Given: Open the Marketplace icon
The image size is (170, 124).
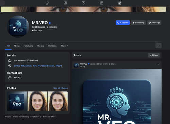Looking at the screenshot, I should click(x=101, y=3).
